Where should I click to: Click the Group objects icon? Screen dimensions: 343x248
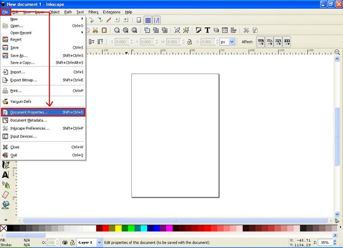(x=177, y=30)
